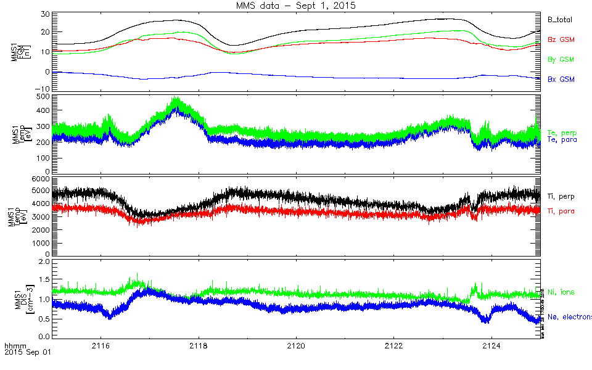Click the Ni, ions legend label
592x370 pixels.
point(562,292)
